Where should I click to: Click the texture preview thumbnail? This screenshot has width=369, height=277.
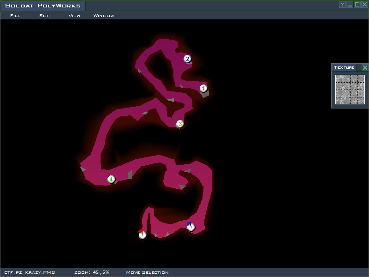pos(350,90)
